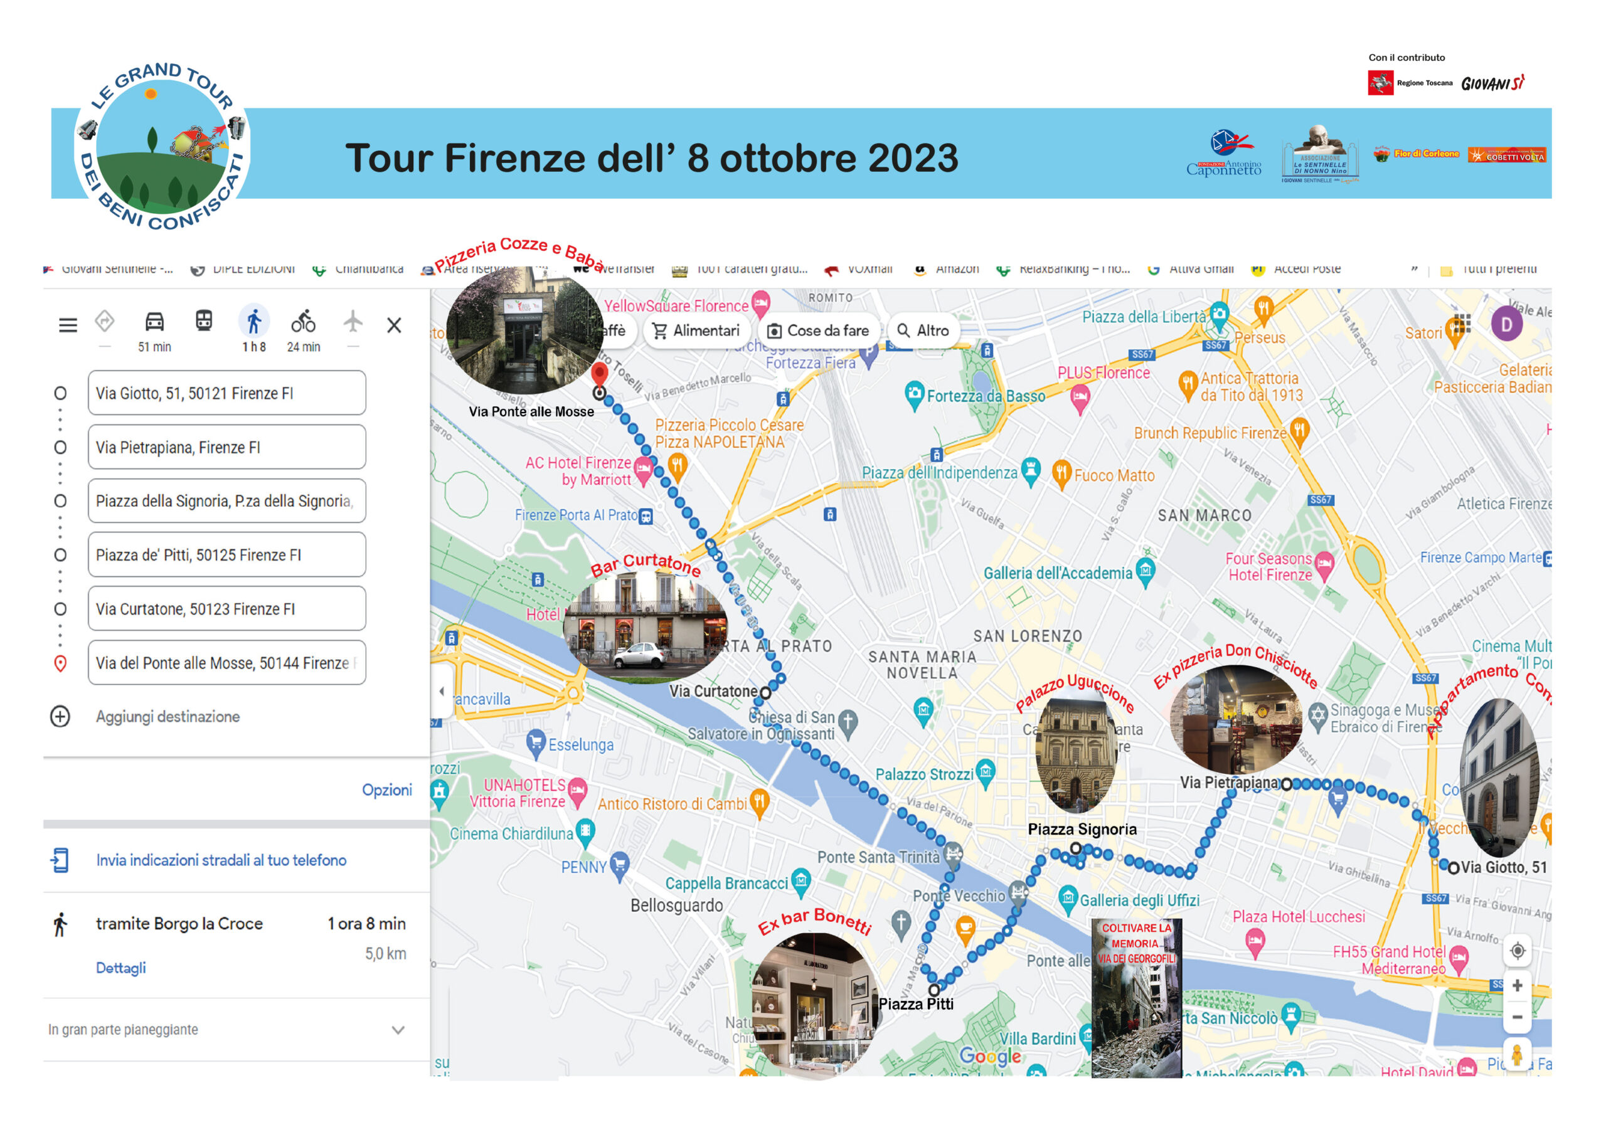1606x1135 pixels.
Task: Select cycling mode showing 24 min
Action: (x=304, y=330)
